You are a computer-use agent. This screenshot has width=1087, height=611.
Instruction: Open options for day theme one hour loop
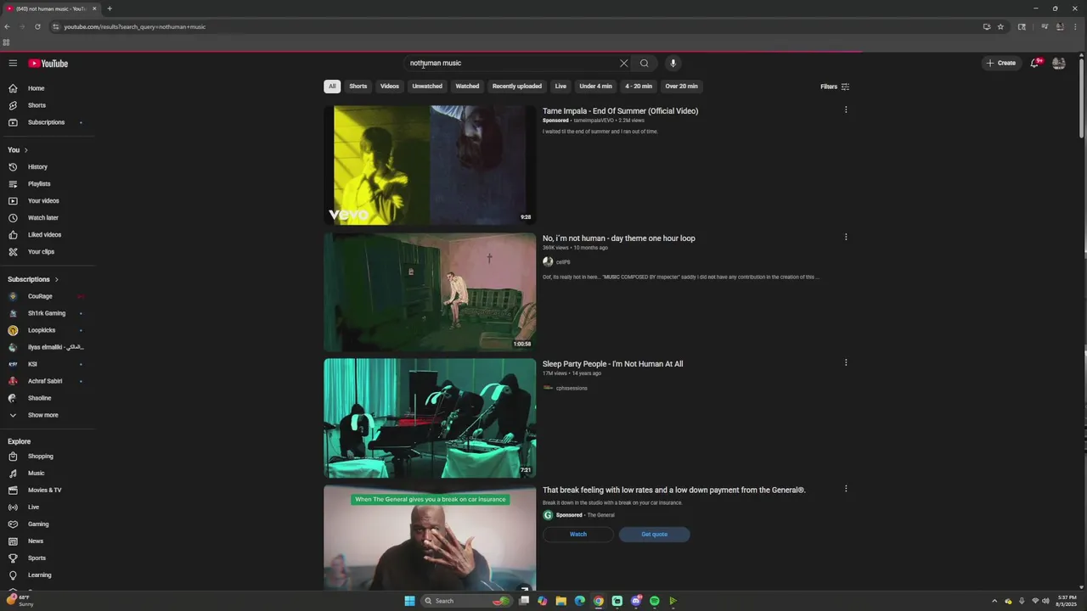[x=846, y=237]
